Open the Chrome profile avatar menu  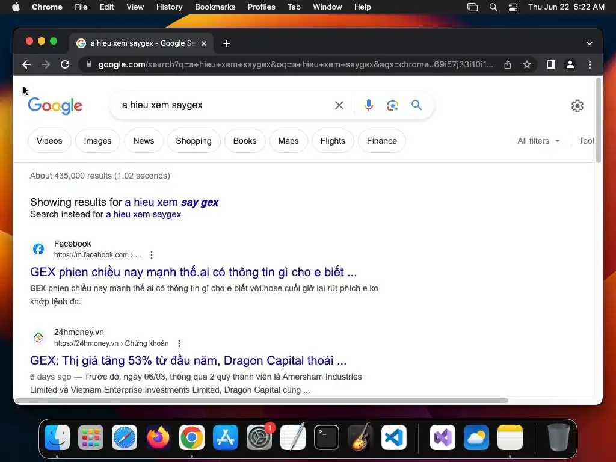point(570,64)
